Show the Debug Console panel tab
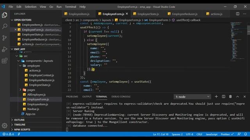Image resolution: width=250 pixels, height=140 pixels. tap(121, 96)
